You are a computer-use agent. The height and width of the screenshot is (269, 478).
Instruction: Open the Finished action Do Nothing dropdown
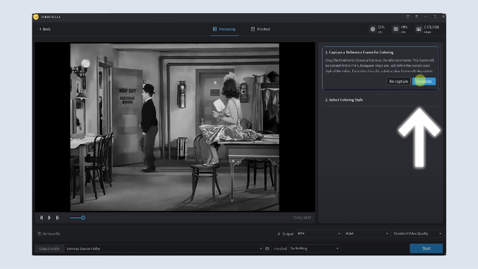[314, 248]
